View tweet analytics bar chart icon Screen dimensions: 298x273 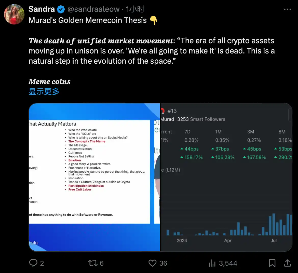coord(212,263)
